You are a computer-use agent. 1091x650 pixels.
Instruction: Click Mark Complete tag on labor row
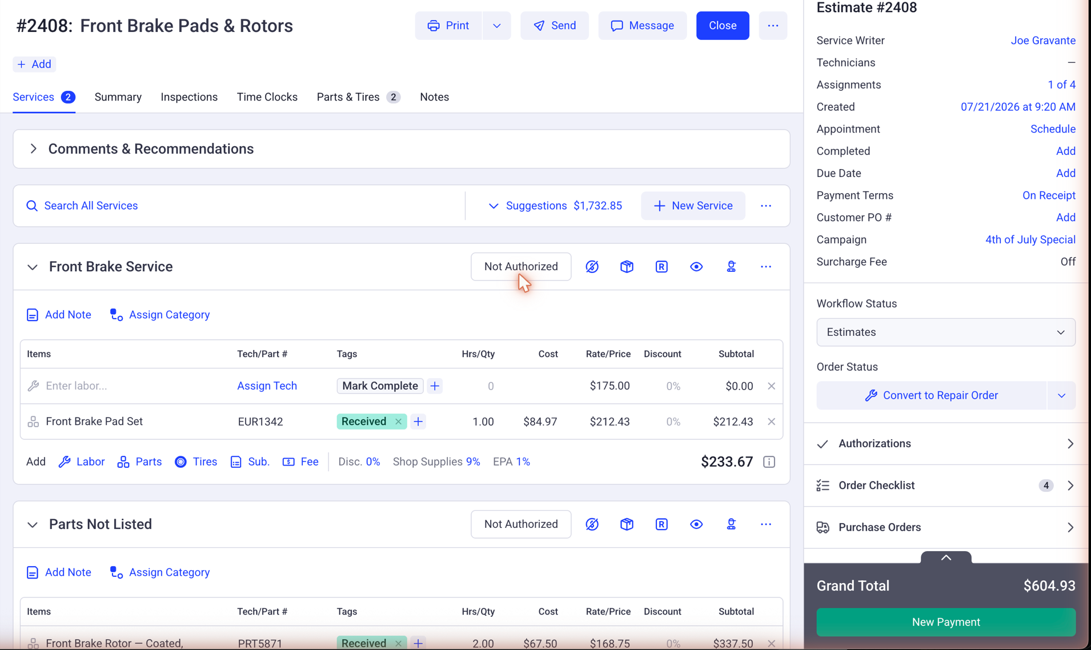380,386
